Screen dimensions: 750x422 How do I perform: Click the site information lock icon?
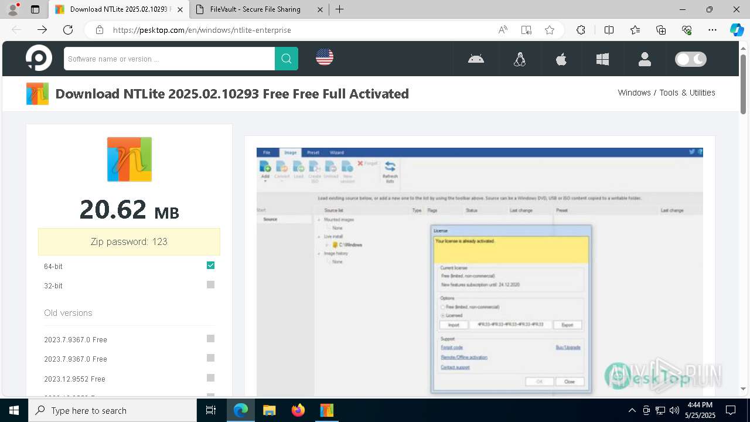coord(100,30)
